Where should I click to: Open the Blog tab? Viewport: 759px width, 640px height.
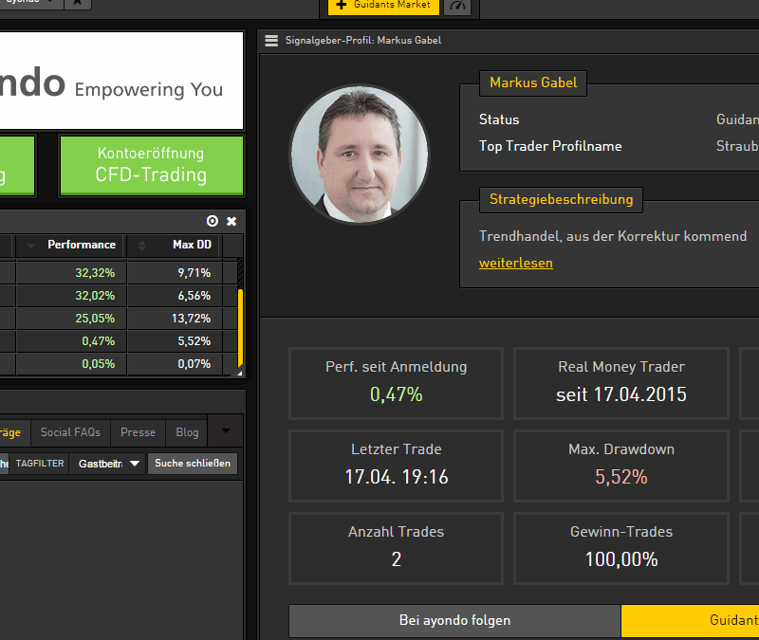click(187, 432)
